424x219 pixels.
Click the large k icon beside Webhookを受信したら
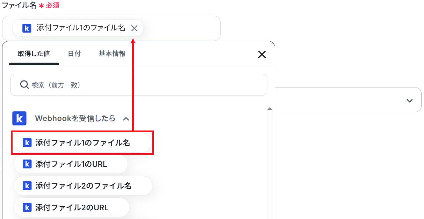[20, 118]
